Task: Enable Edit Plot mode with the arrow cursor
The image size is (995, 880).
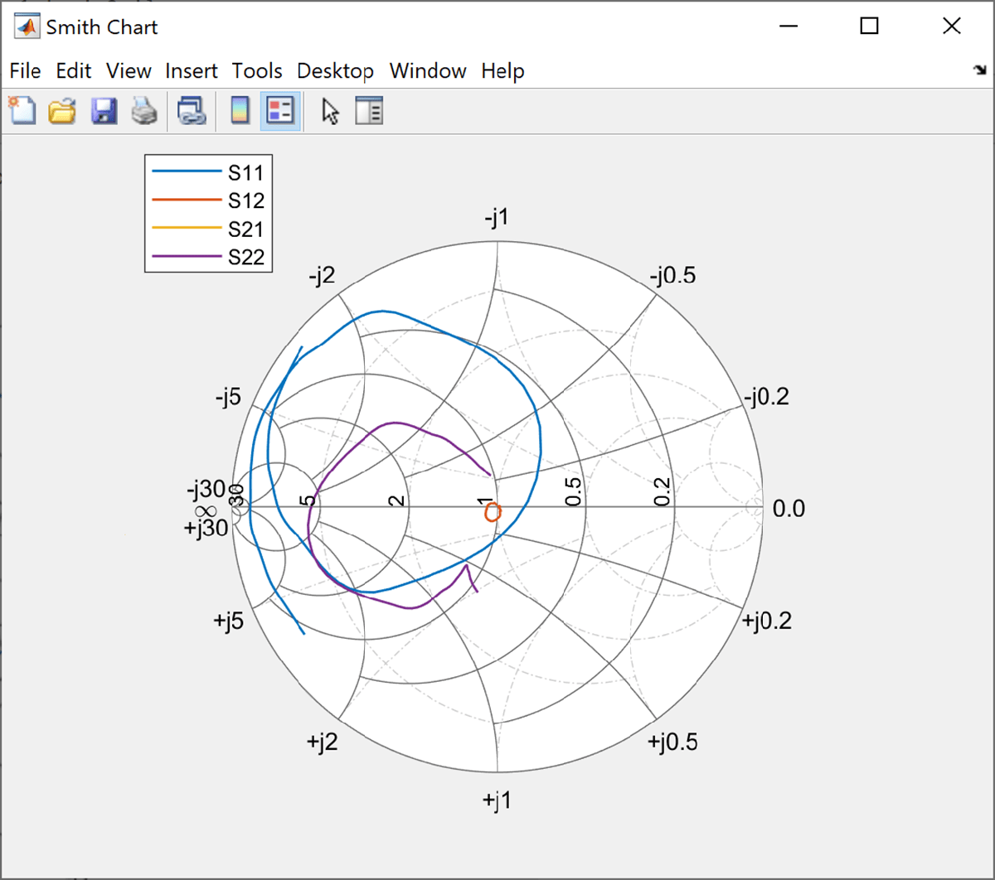Action: [x=330, y=110]
